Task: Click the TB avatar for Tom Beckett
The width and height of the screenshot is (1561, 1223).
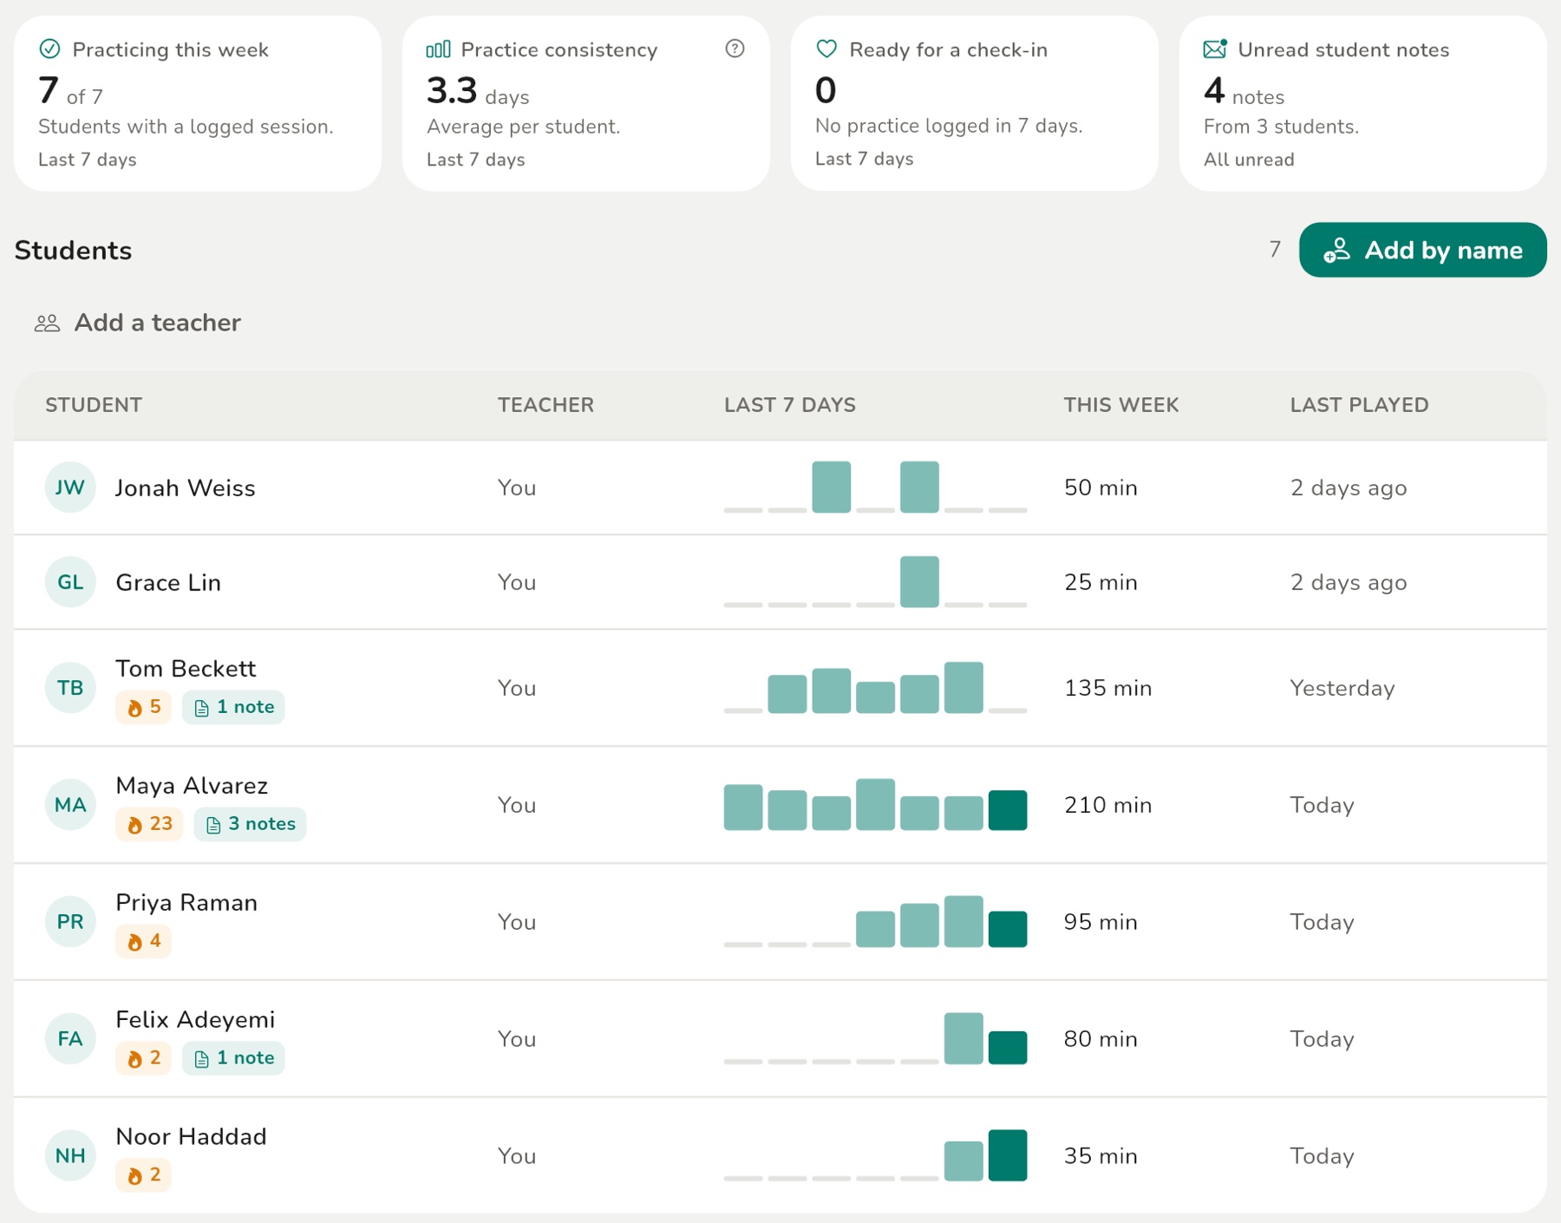Action: pyautogui.click(x=70, y=688)
